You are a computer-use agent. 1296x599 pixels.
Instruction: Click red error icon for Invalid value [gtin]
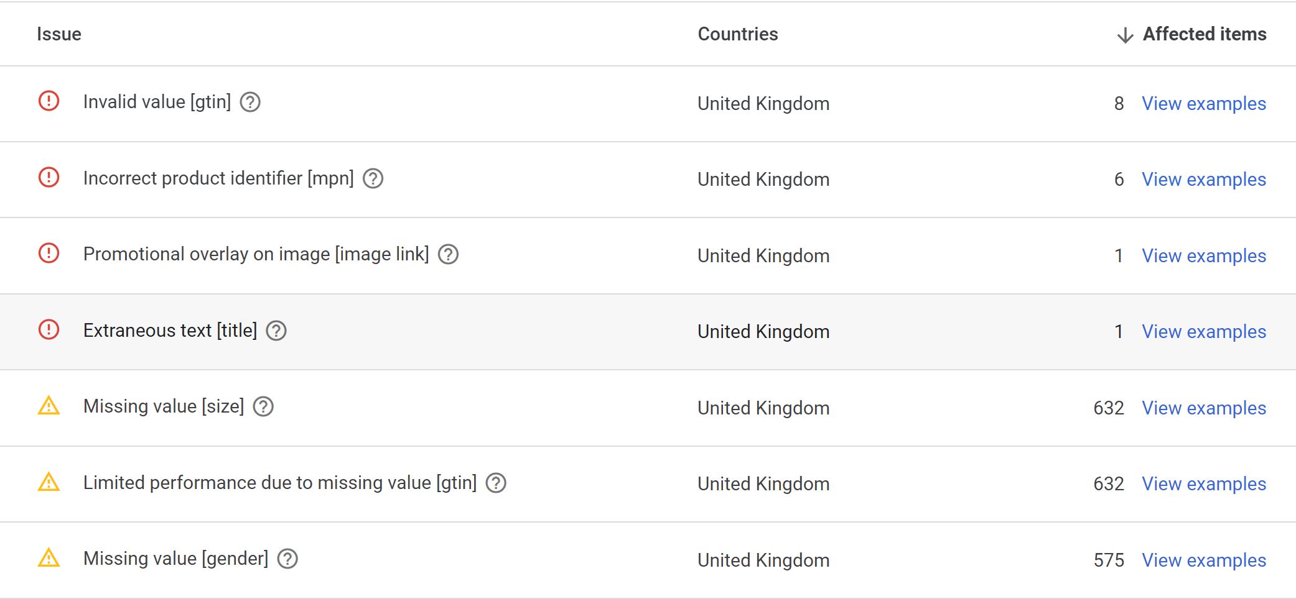click(x=49, y=101)
